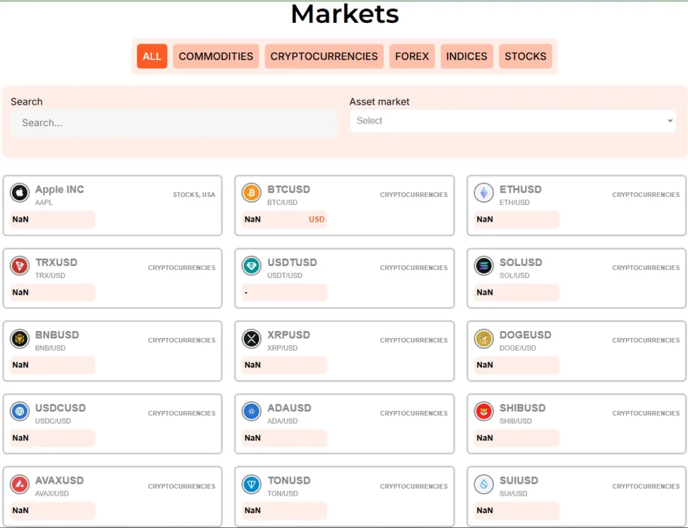
Task: Click the Dogecoin icon
Action: [484, 339]
